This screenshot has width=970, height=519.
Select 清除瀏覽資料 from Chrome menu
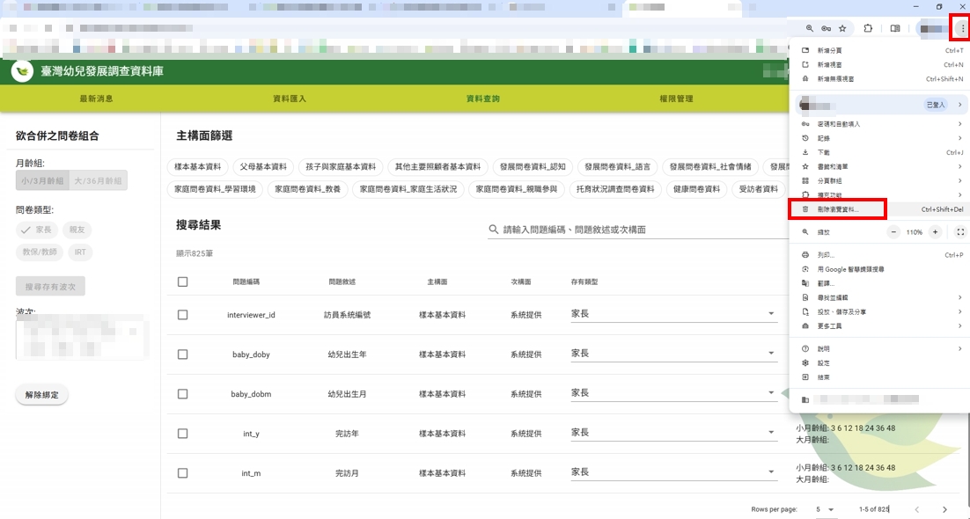click(838, 210)
